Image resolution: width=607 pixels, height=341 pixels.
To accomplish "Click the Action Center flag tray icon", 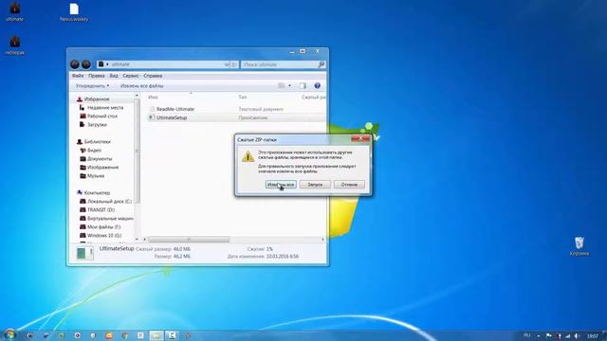I will 548,336.
